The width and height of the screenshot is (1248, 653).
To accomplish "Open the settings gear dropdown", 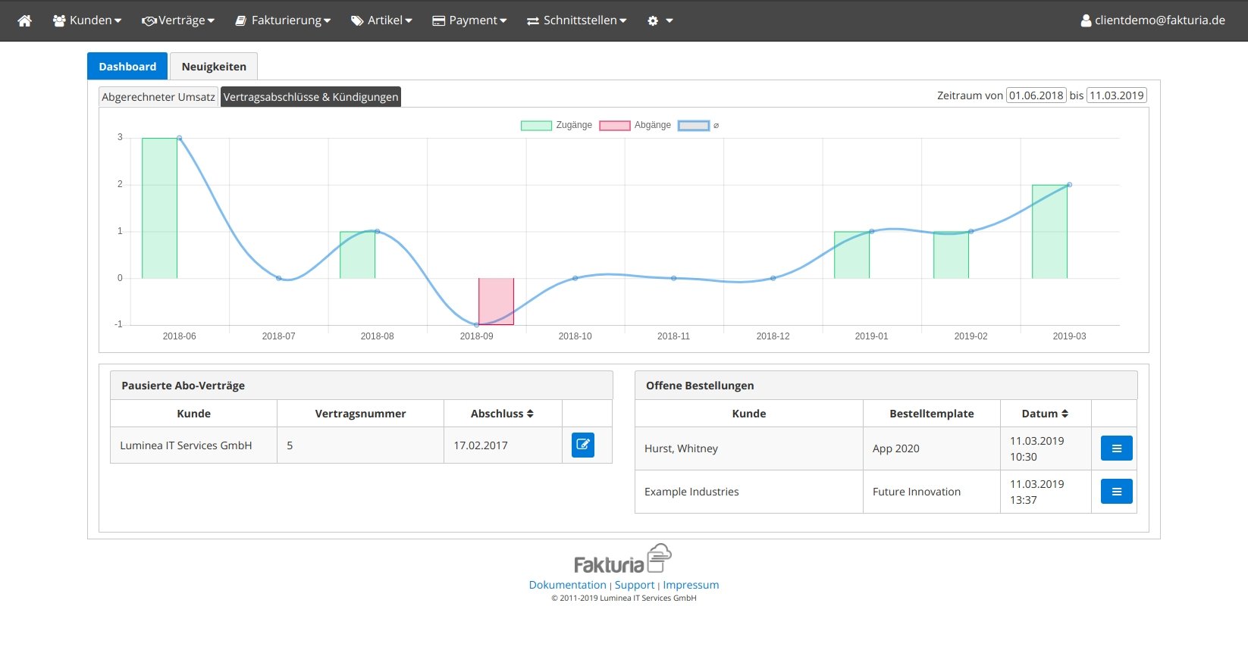I will [660, 20].
